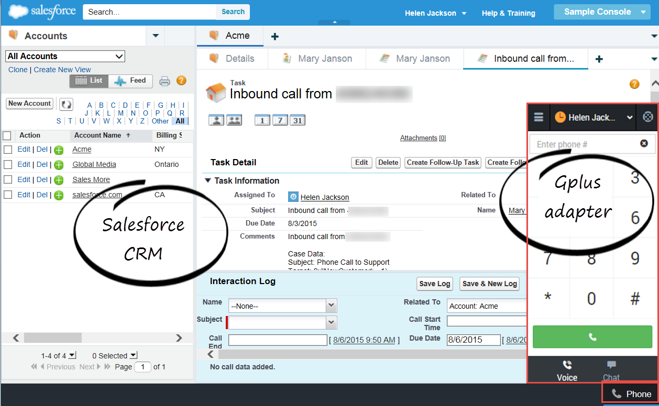Select the 31-day calendar view icon

[x=298, y=120]
